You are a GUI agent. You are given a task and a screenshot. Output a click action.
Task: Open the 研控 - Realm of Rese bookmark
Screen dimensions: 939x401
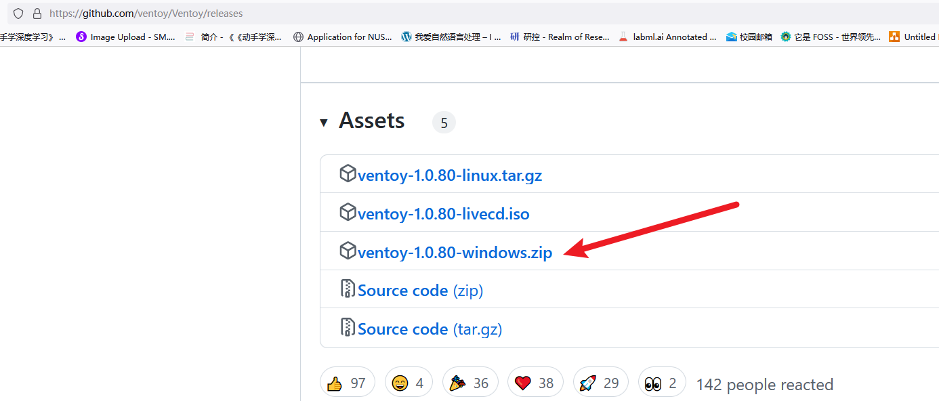click(x=560, y=37)
